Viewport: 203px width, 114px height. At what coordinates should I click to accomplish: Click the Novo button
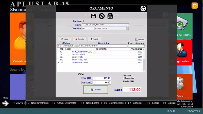click(x=64, y=39)
